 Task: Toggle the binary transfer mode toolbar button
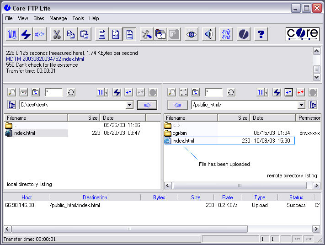[116, 34]
